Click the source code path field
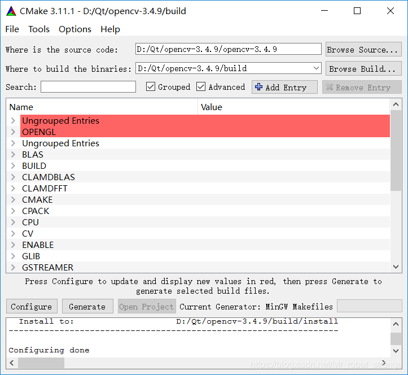This screenshot has height=375, width=408. [228, 49]
